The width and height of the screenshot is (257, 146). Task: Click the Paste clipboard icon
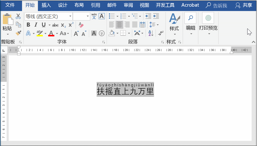pos(8,19)
